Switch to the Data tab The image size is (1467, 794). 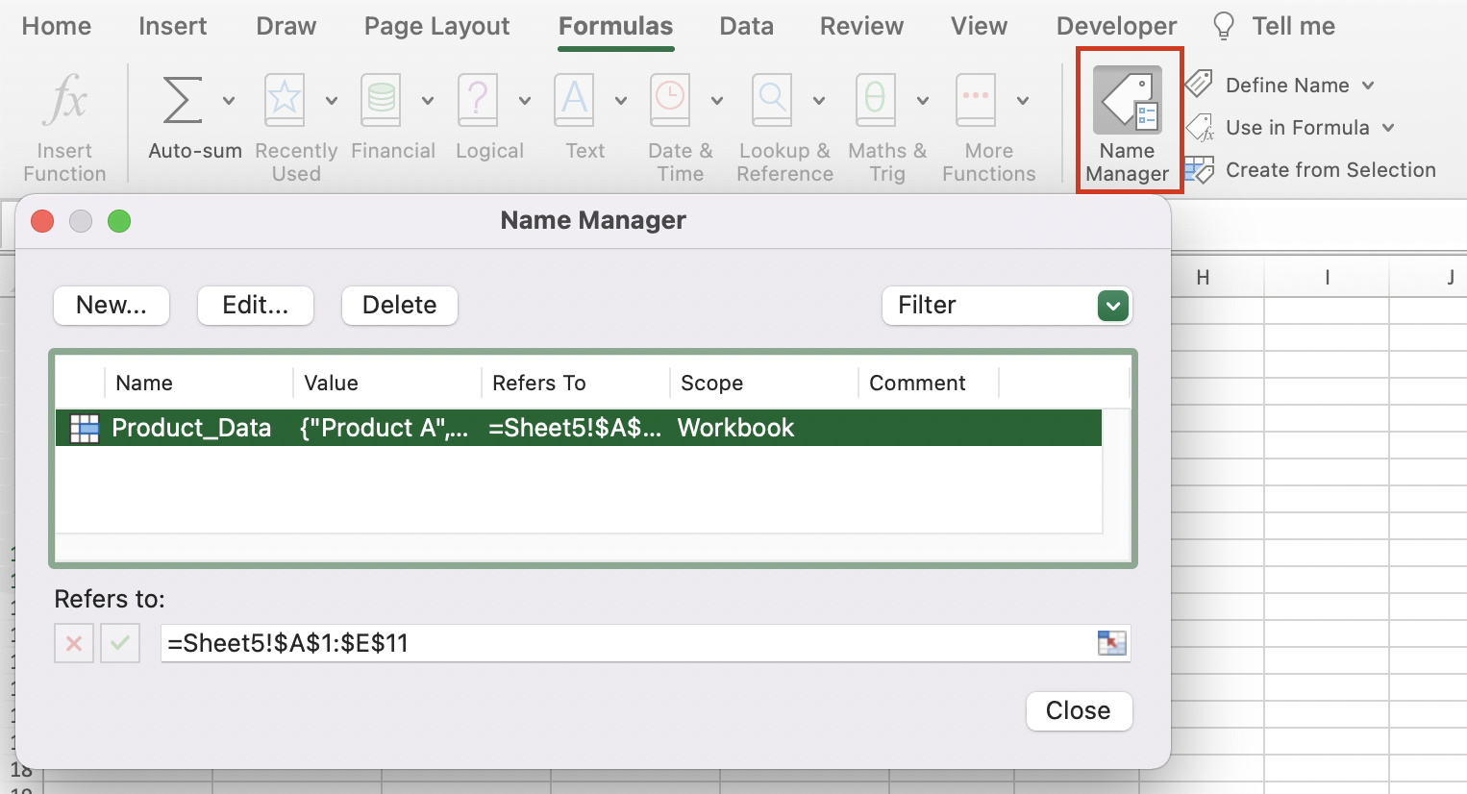coord(747,26)
